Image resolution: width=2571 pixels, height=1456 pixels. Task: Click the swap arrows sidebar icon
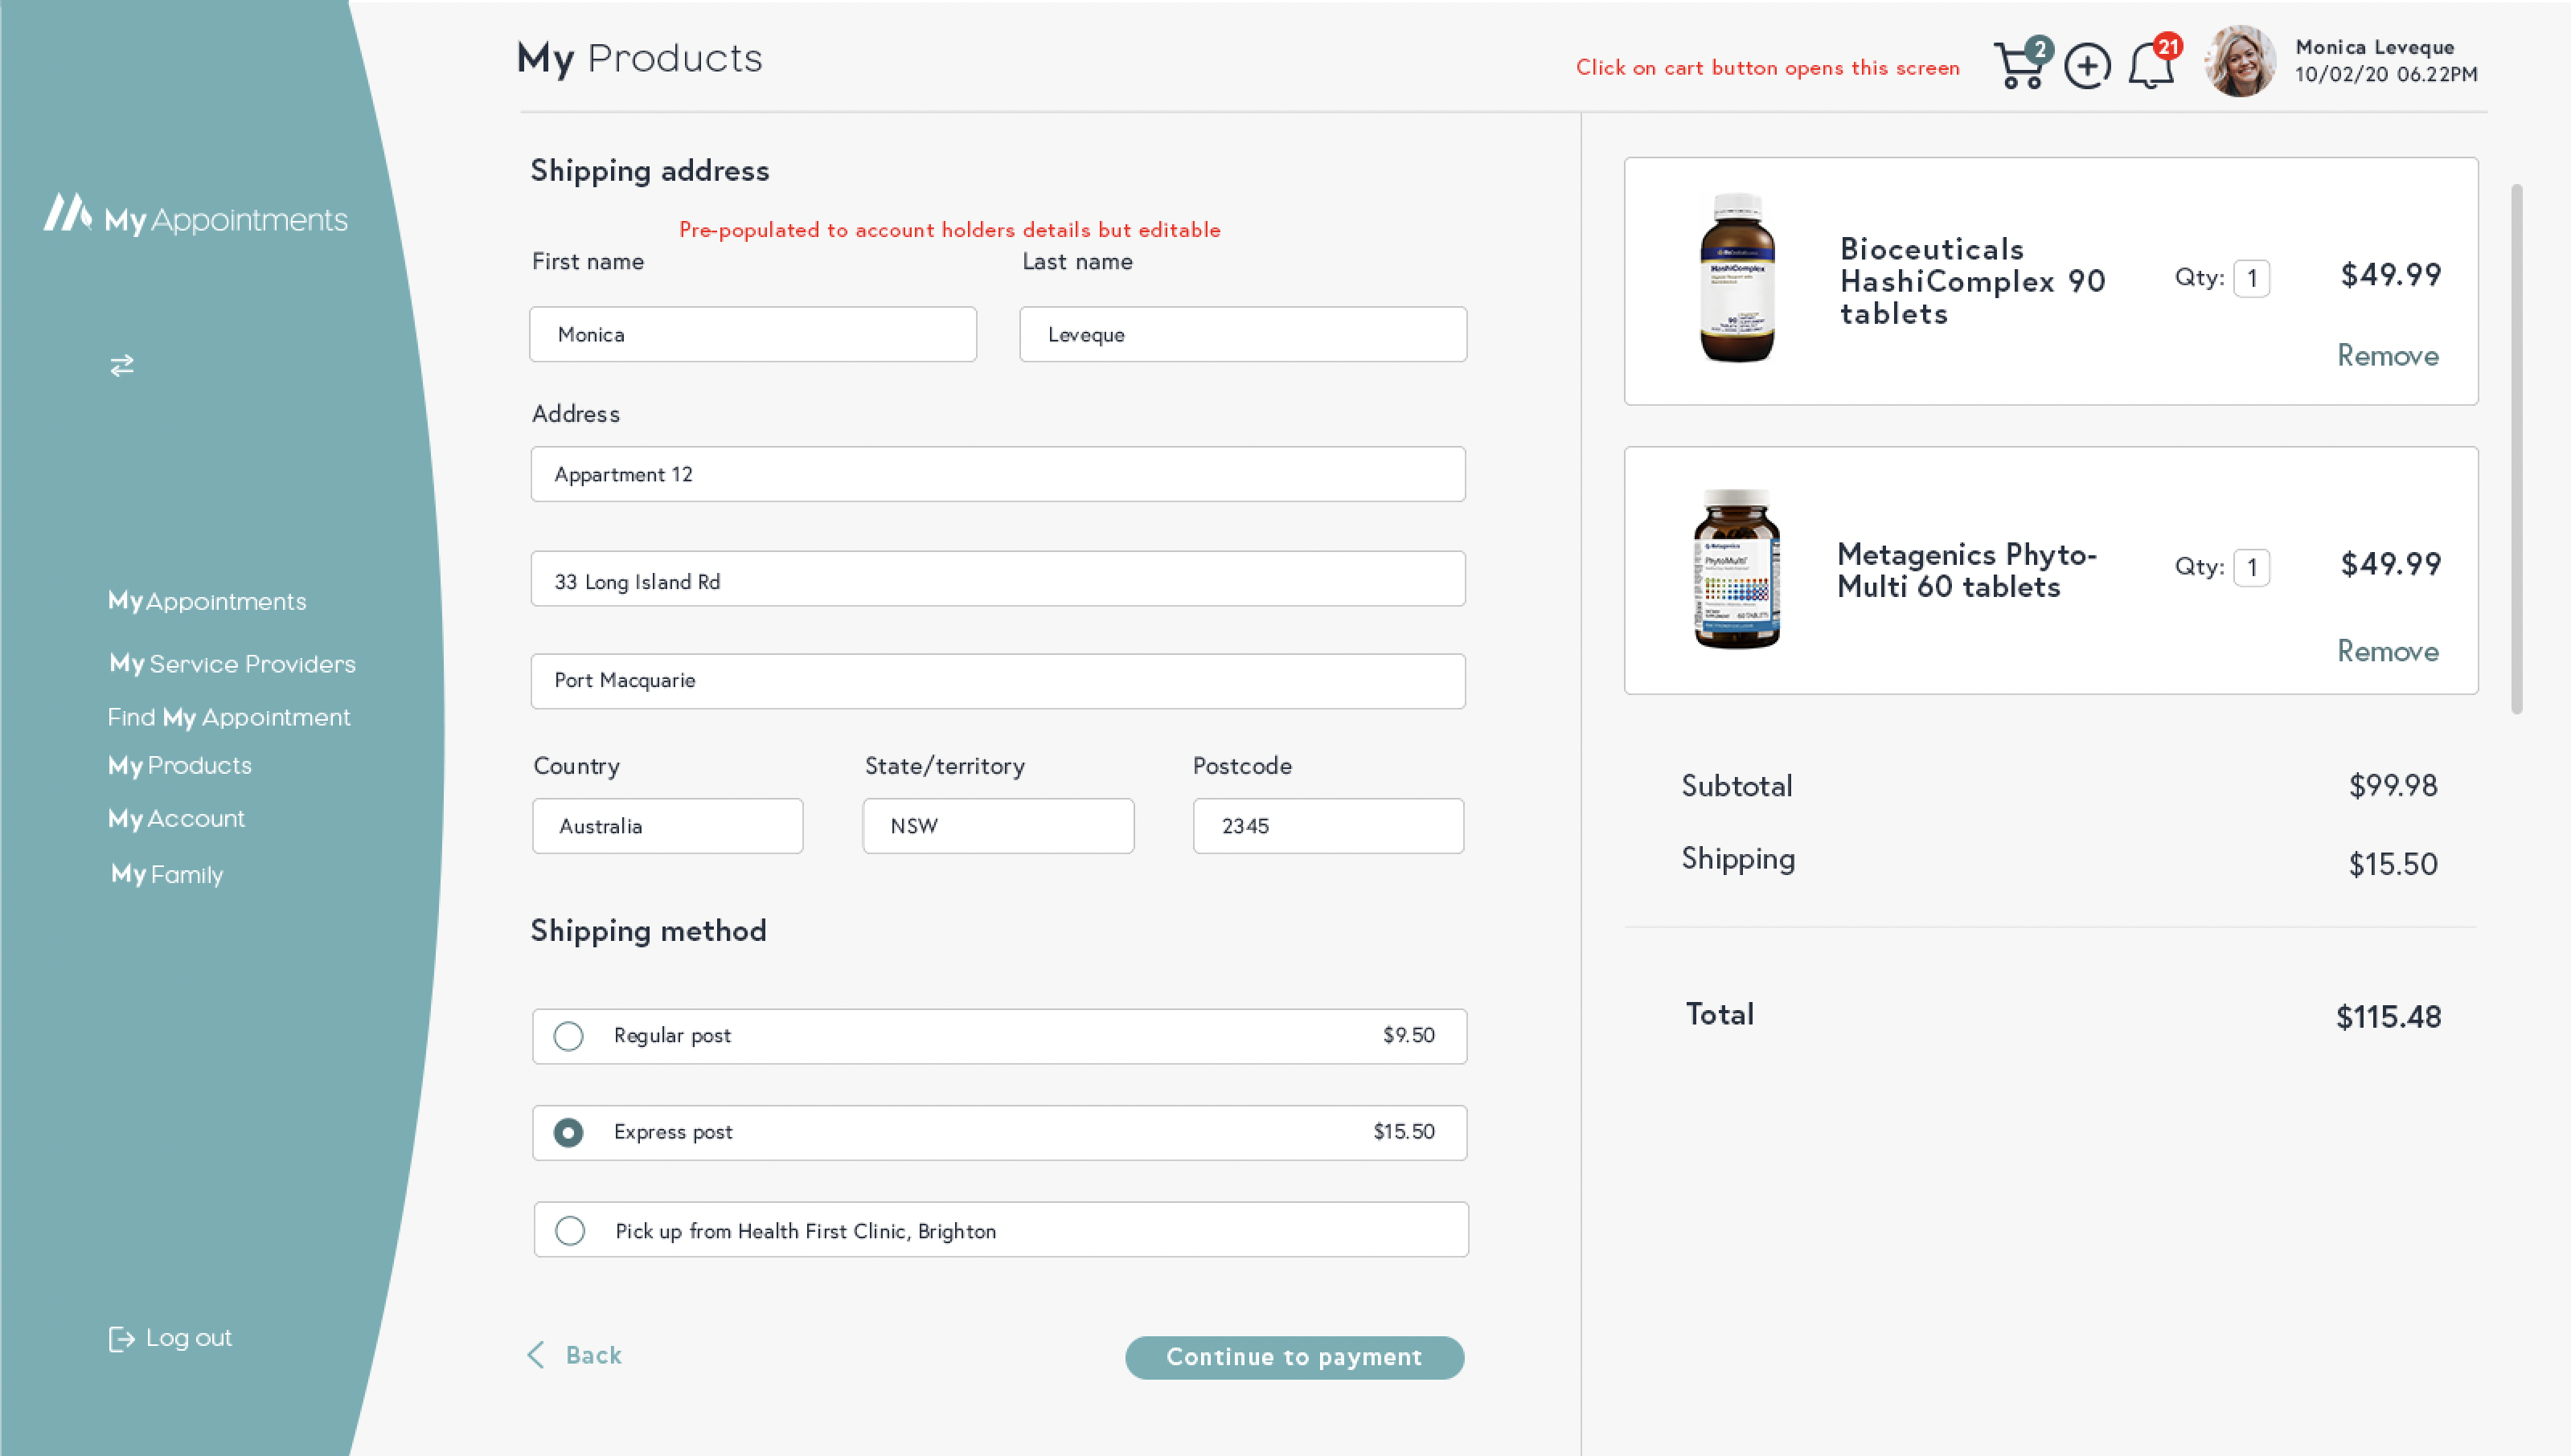coord(122,365)
